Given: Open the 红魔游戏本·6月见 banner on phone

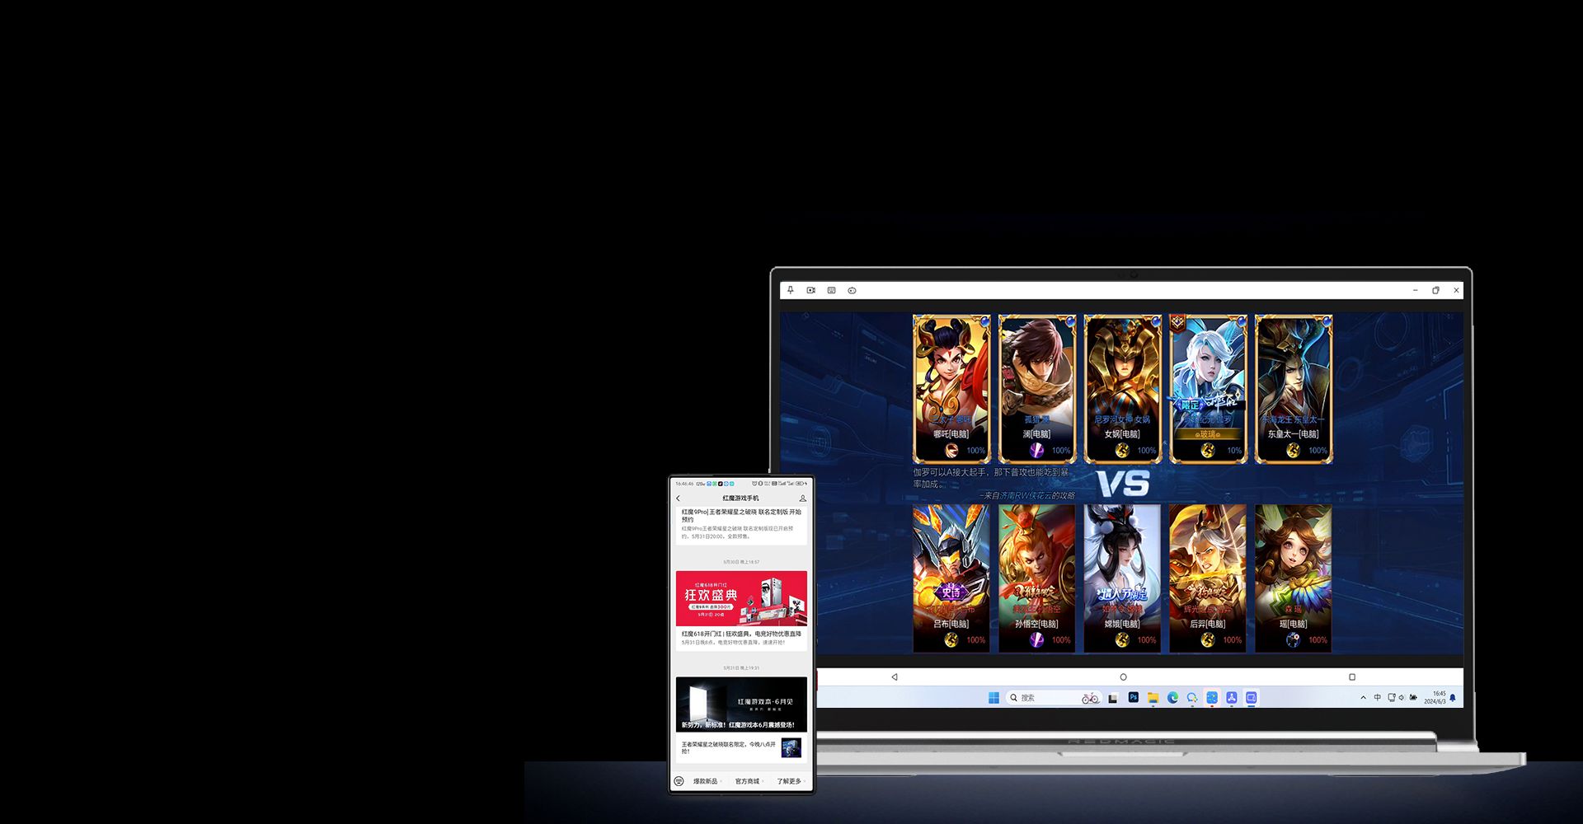Looking at the screenshot, I should point(741,705).
